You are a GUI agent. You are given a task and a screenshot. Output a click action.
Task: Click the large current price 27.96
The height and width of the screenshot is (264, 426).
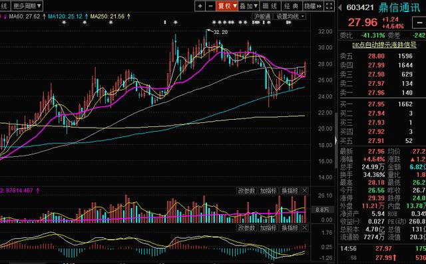click(x=362, y=23)
